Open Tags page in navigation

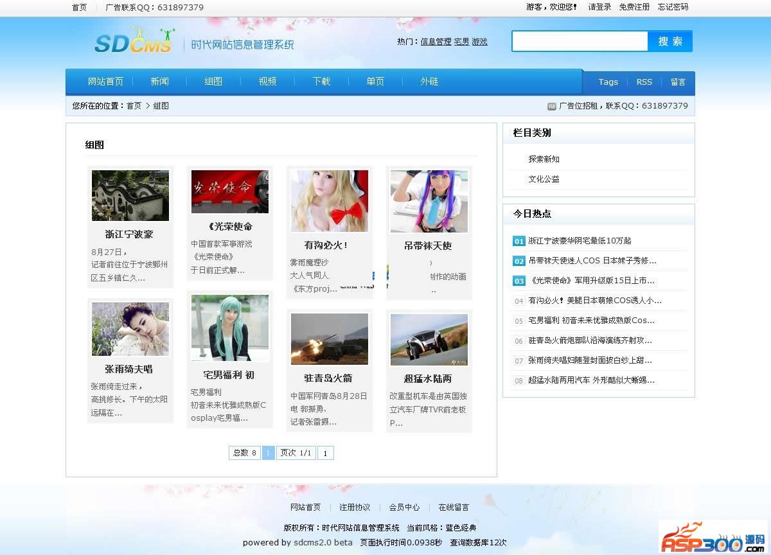coord(608,82)
